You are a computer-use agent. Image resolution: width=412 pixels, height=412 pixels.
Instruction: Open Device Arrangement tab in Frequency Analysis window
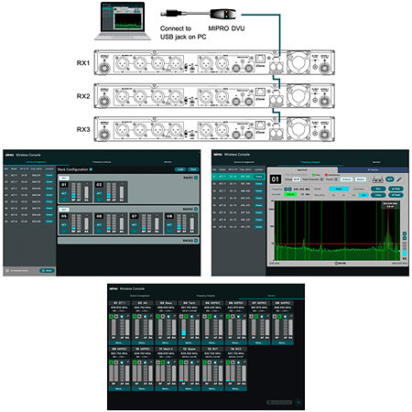click(244, 162)
